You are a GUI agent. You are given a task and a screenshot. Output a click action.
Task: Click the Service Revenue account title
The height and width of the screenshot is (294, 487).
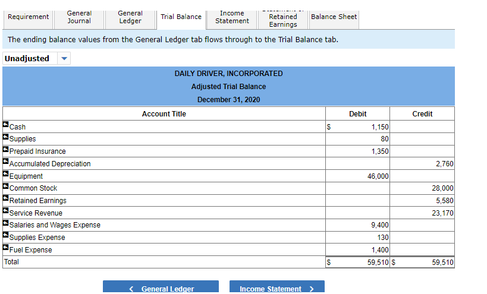coord(36,213)
